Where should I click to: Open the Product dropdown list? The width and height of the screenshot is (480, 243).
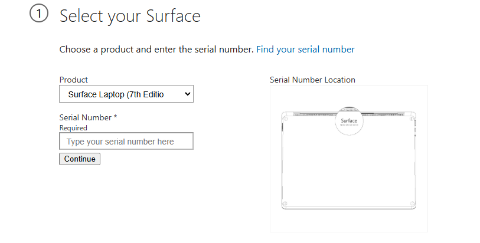click(126, 94)
